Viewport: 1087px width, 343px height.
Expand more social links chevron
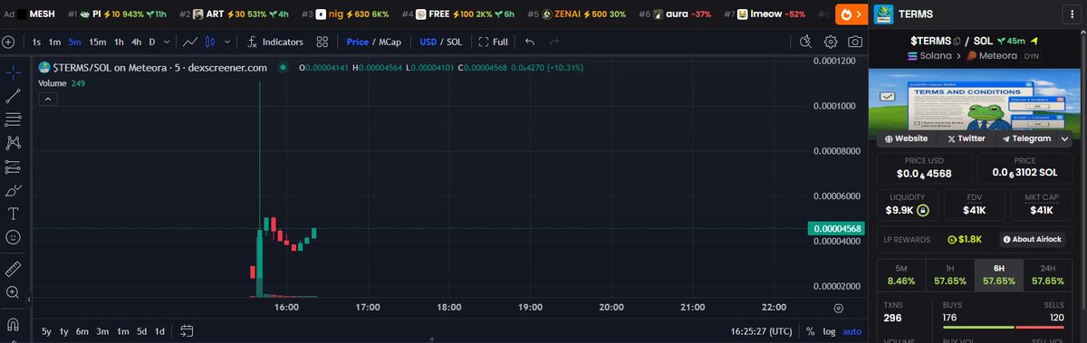(x=1065, y=138)
